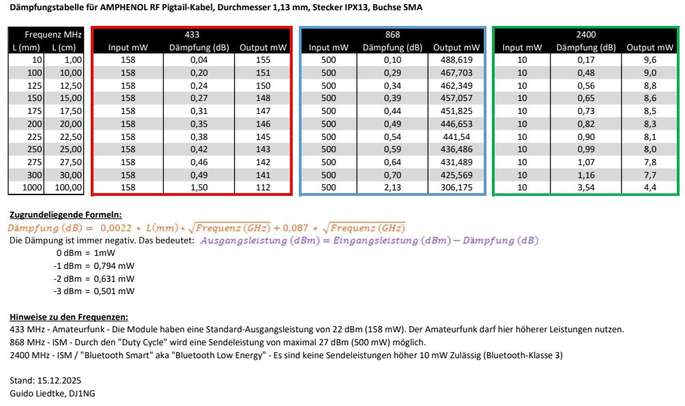Click the '155' output value
This screenshot has width=685, height=406.
[263, 60]
